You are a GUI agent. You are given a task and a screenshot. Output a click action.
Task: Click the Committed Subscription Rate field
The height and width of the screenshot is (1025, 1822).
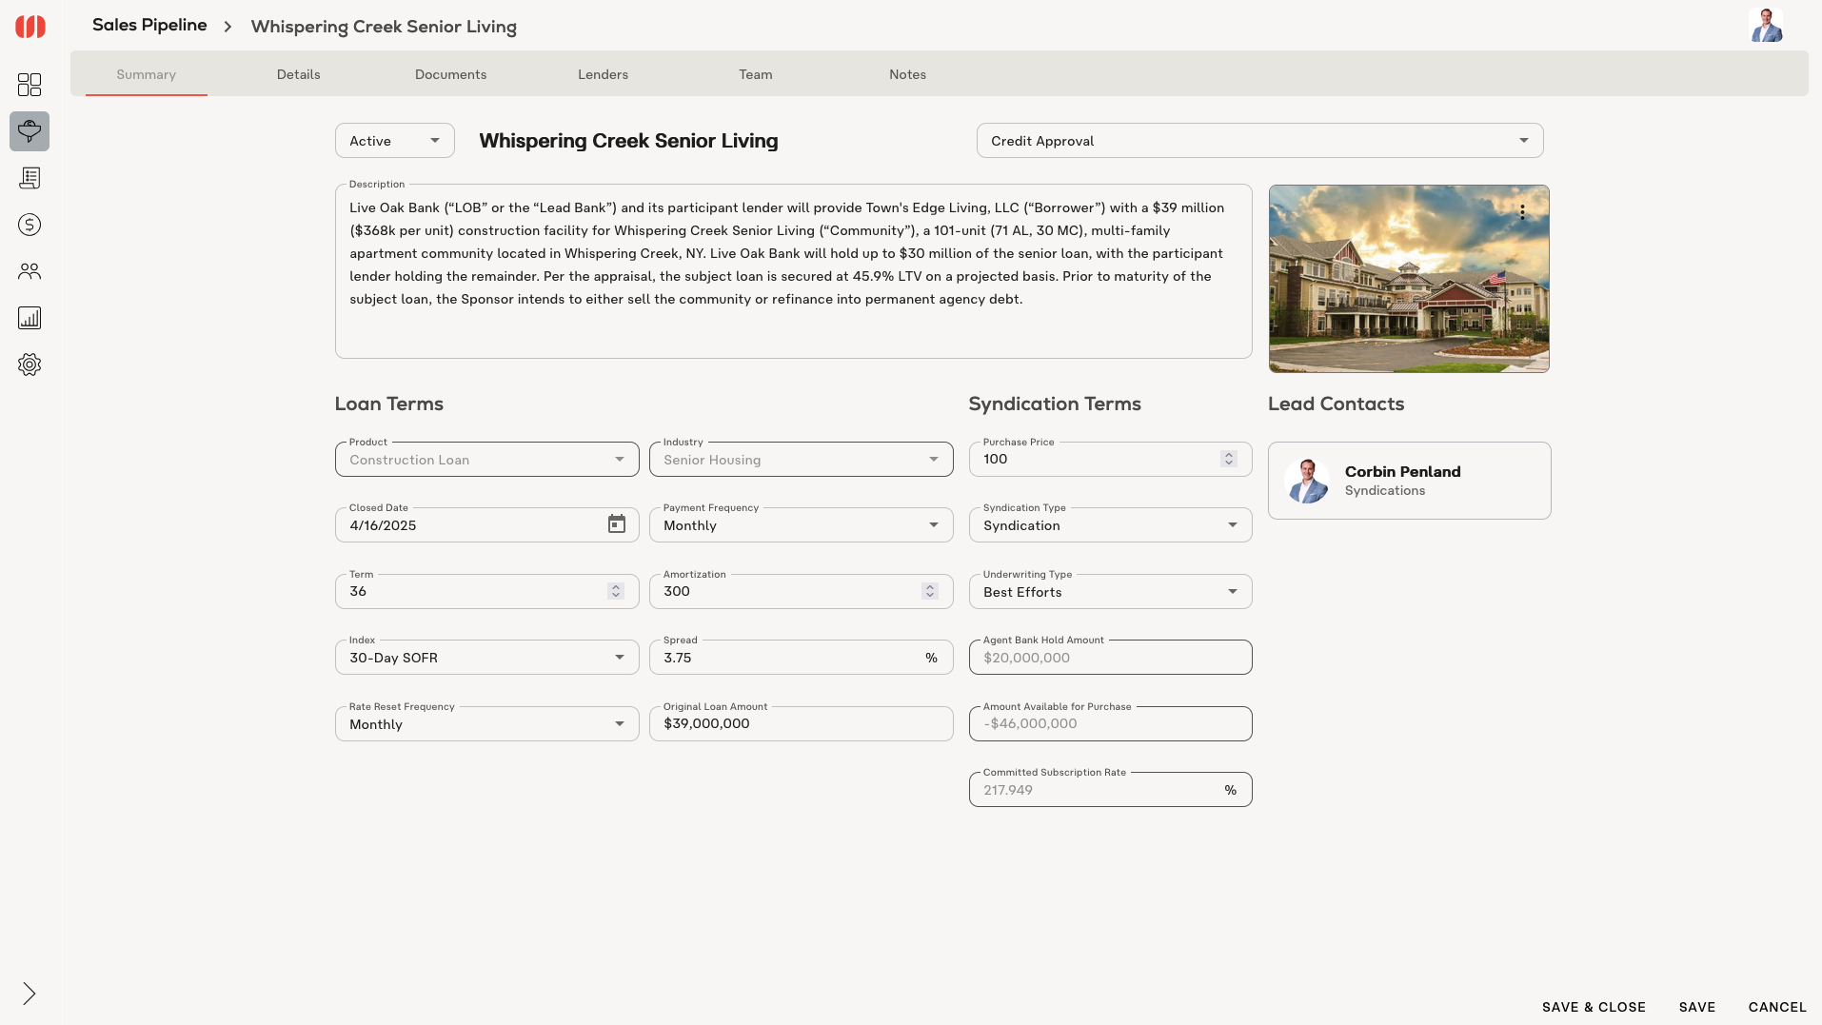pyautogui.click(x=1111, y=790)
